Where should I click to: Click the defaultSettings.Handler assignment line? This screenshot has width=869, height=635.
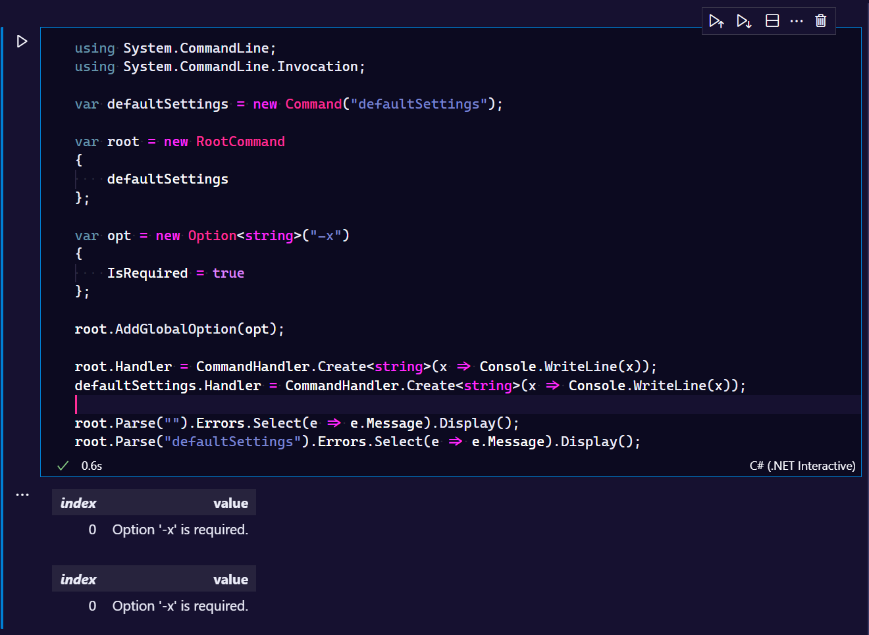410,386
